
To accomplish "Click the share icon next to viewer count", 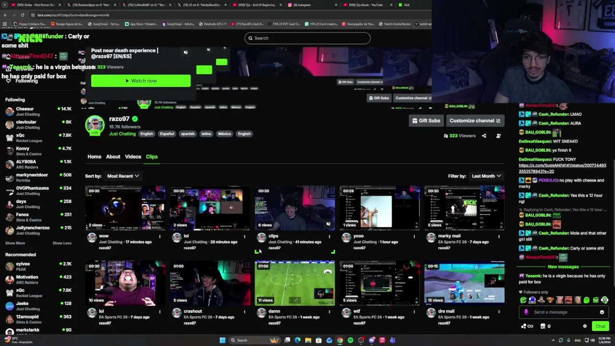I will 484,136.
